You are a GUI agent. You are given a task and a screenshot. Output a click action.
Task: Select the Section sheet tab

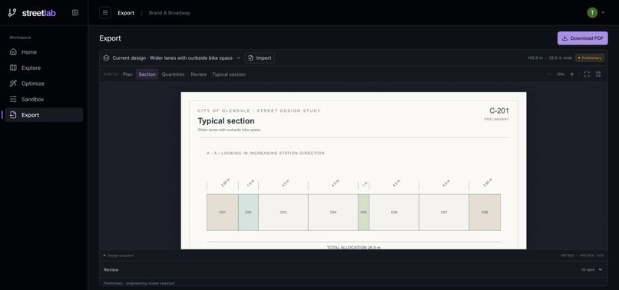pyautogui.click(x=147, y=74)
